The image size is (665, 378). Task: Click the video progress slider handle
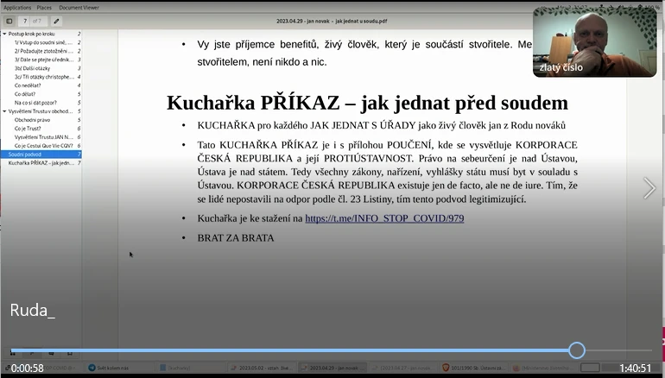[577, 350]
